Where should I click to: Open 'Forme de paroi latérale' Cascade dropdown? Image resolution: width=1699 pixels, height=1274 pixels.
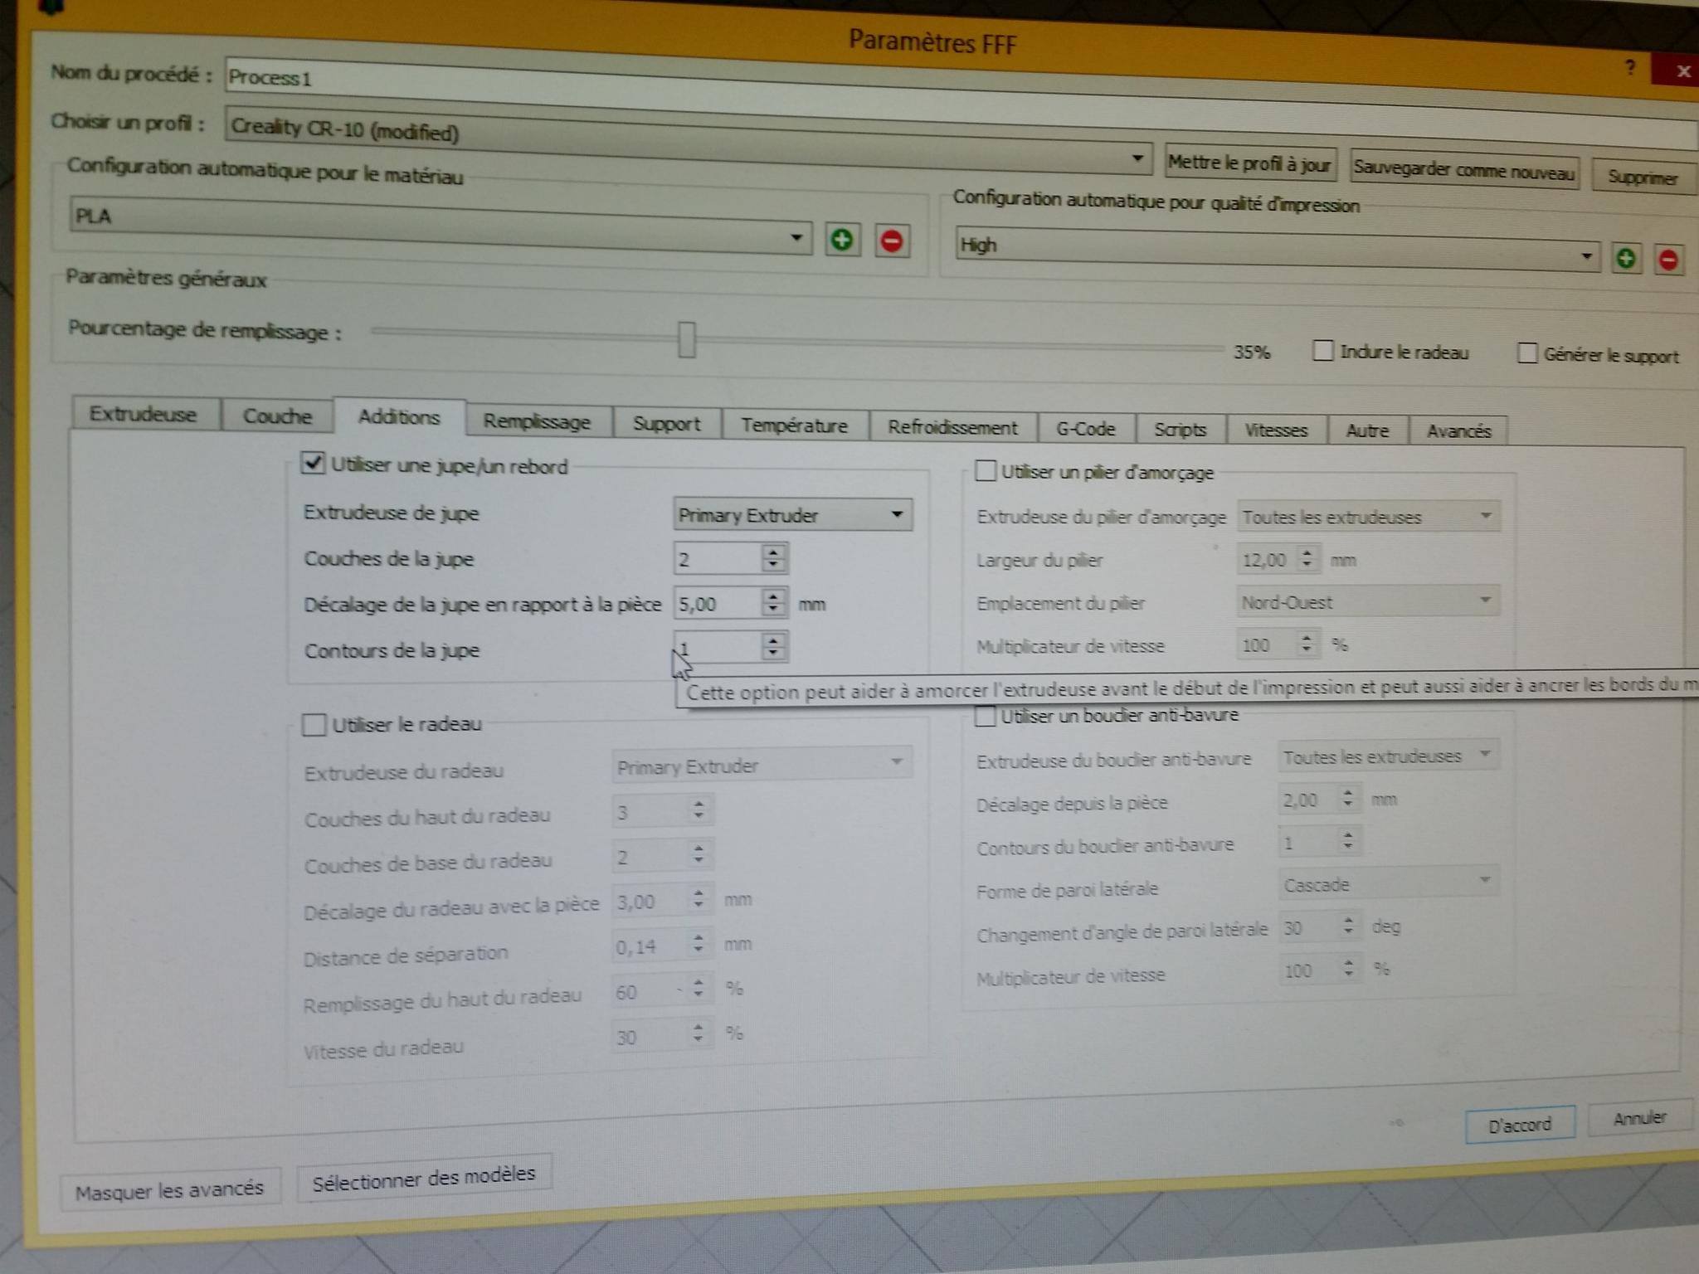click(1388, 883)
